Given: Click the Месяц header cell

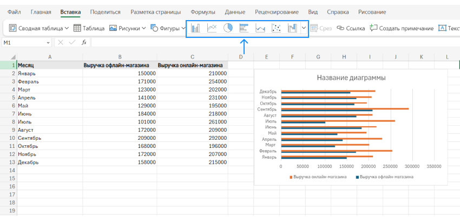Looking at the screenshot, I should [x=50, y=65].
